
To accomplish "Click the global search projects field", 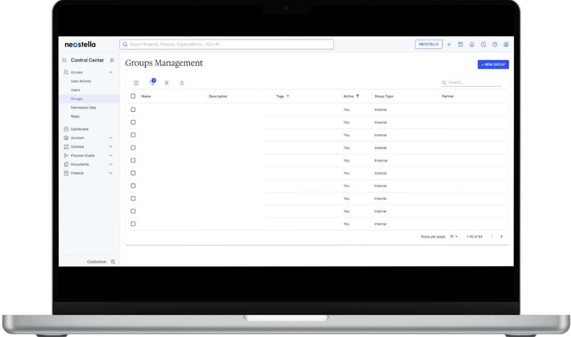I will pos(227,44).
